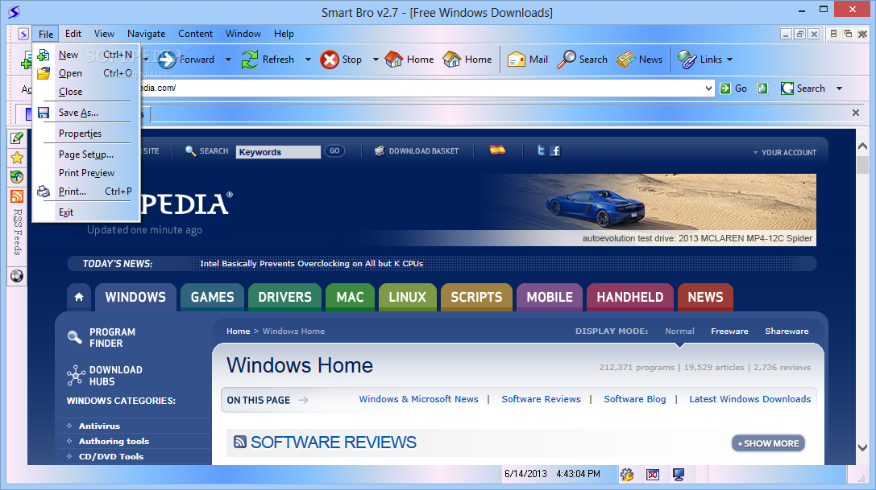The height and width of the screenshot is (490, 876).
Task: Choose New from the File menu
Action: click(86, 55)
